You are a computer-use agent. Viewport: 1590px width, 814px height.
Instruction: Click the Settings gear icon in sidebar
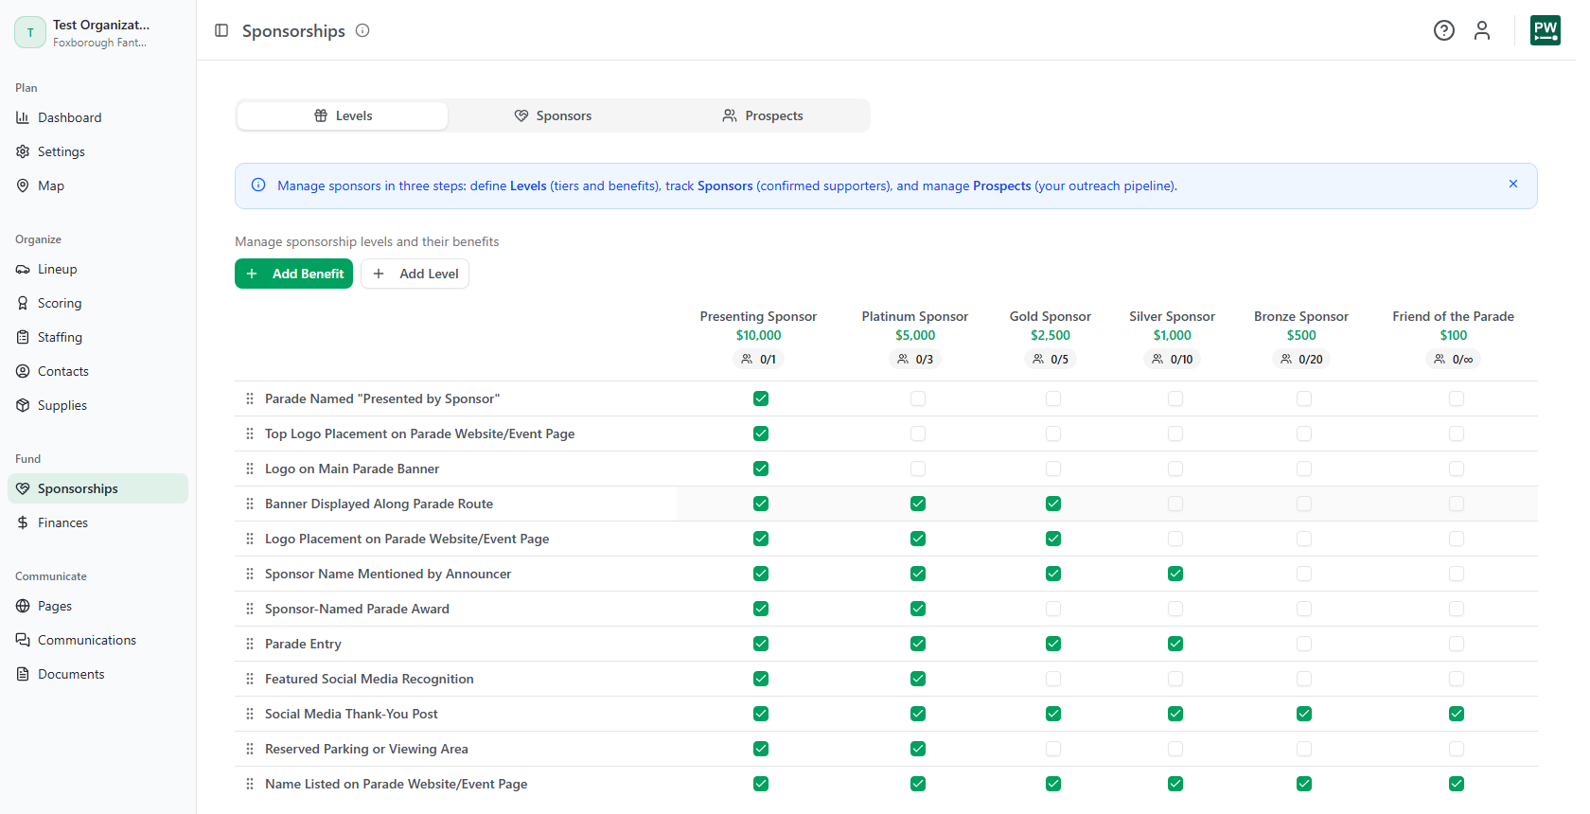[23, 151]
